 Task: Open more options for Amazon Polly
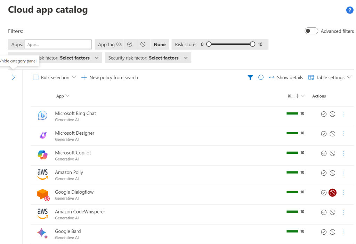344,173
